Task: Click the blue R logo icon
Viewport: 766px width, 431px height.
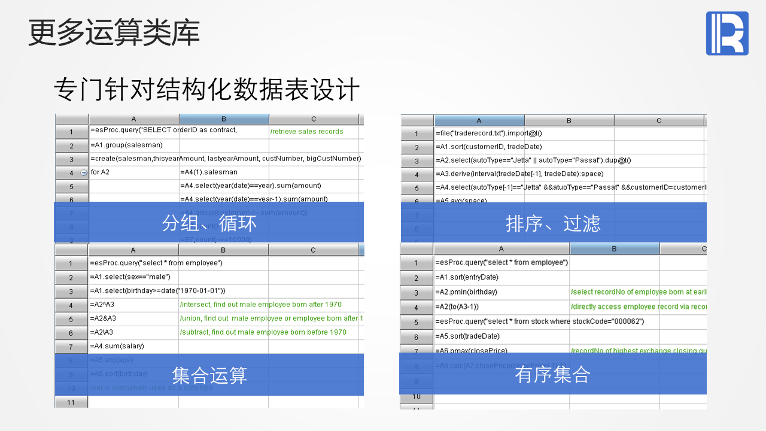Action: tap(727, 34)
